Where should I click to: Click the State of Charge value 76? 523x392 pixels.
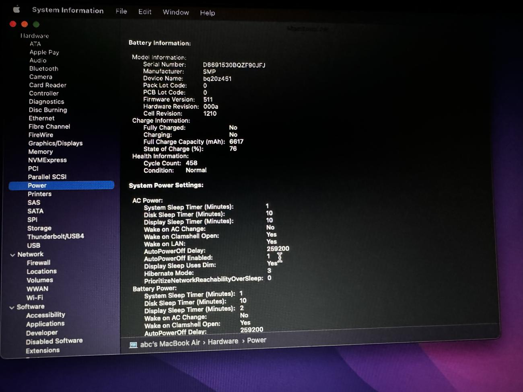point(233,149)
